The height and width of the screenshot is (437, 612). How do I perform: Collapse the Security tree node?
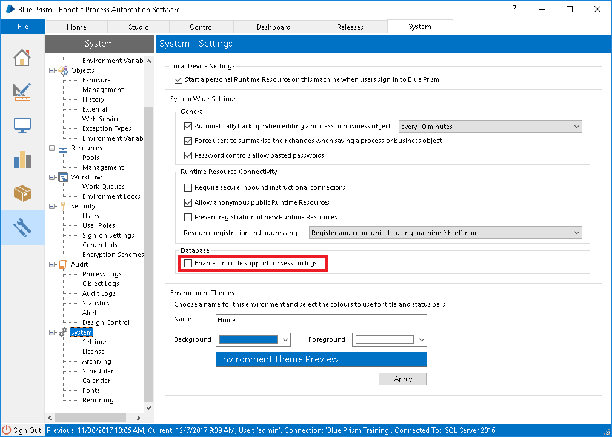[52, 206]
